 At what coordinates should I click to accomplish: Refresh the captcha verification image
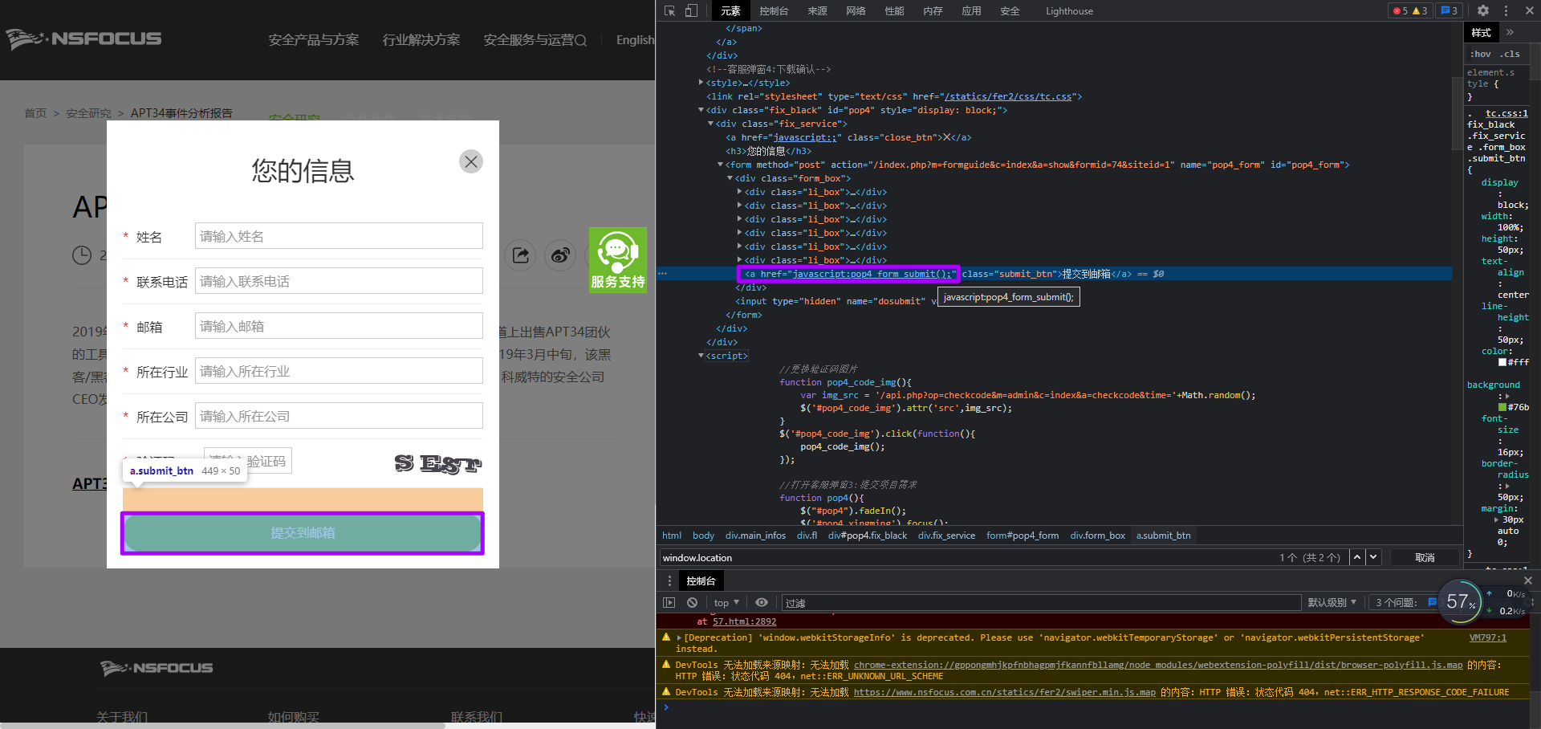pyautogui.click(x=437, y=463)
